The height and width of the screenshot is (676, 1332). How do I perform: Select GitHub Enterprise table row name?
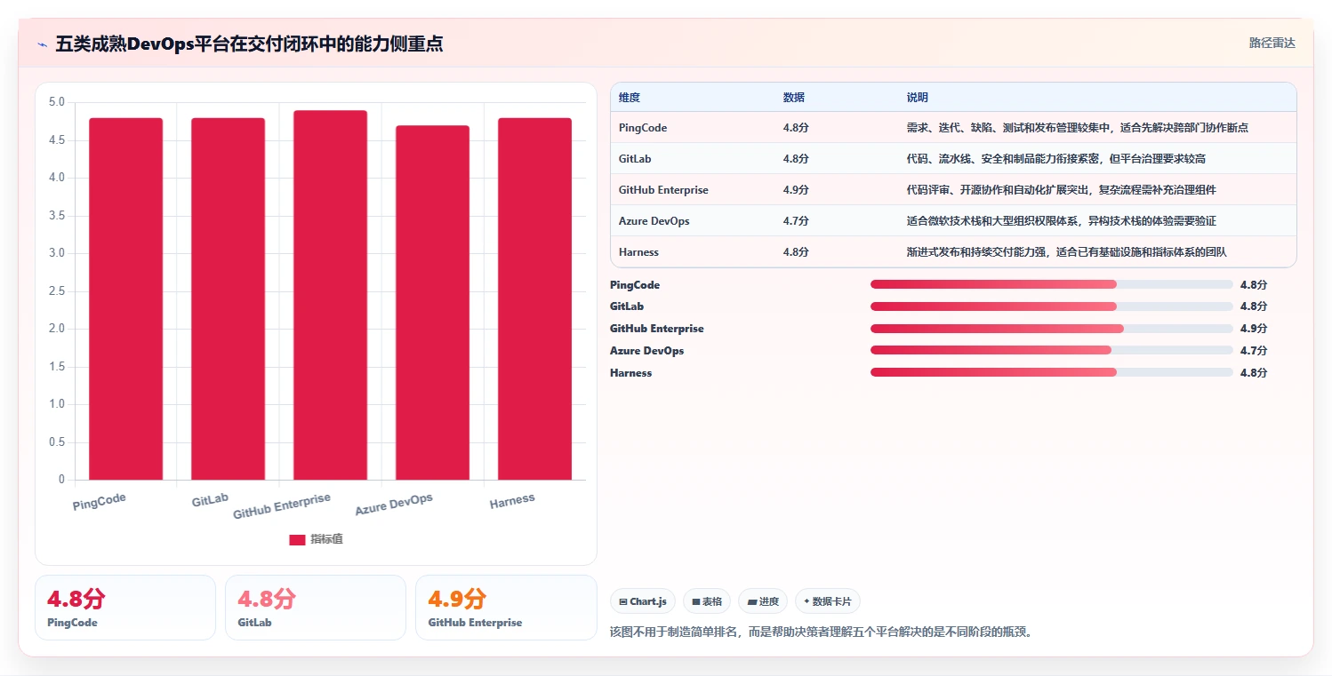(x=663, y=190)
